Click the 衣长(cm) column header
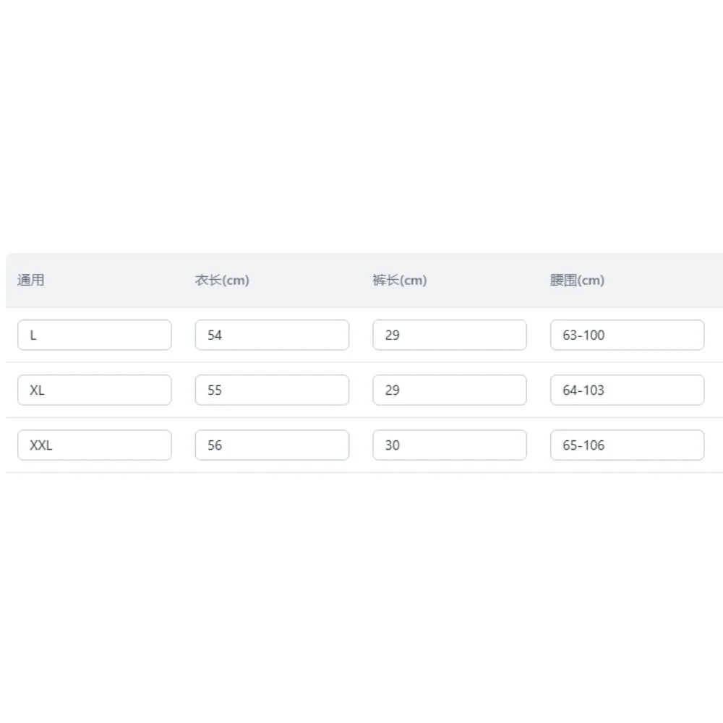This screenshot has height=723, width=723. click(222, 281)
